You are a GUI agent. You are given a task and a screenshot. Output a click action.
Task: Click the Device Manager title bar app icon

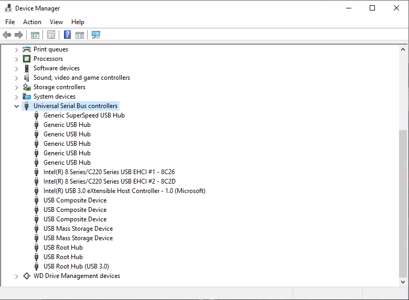click(x=8, y=8)
